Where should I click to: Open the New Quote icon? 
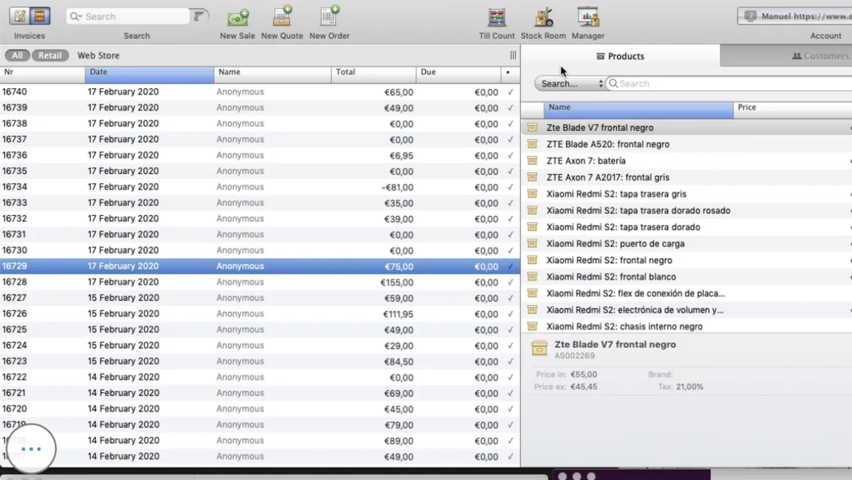click(x=282, y=17)
